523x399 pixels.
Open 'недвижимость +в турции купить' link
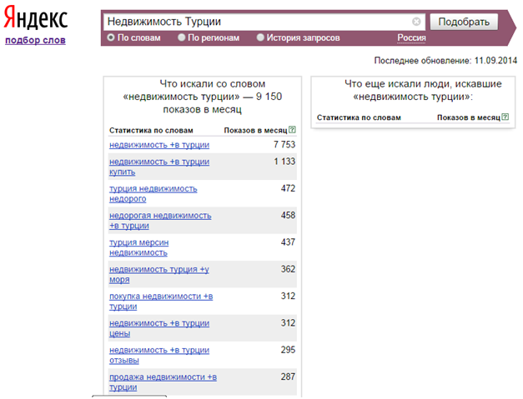[159, 167]
